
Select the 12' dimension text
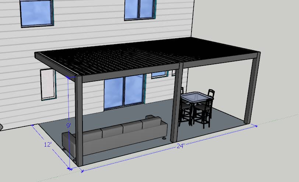click(x=48, y=145)
